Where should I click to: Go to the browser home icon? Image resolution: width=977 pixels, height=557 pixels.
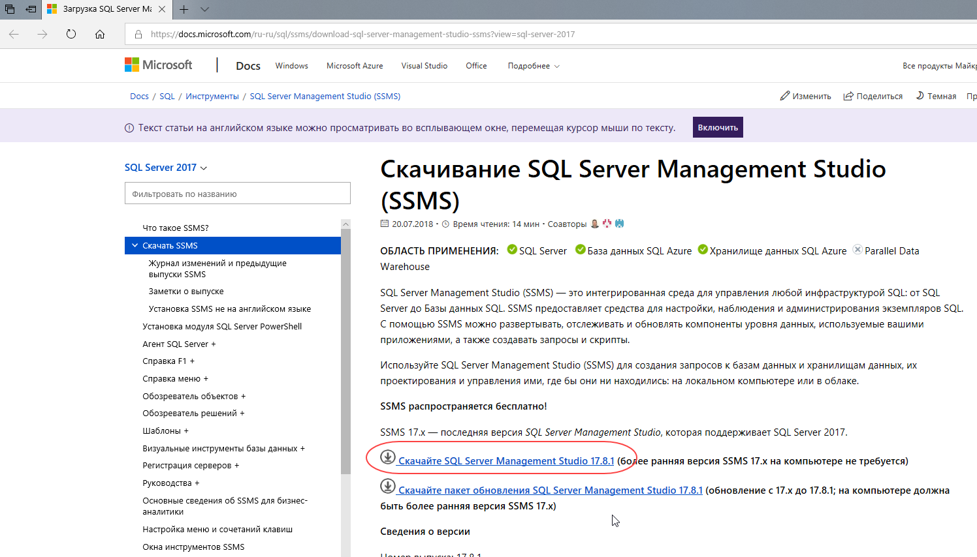pos(100,34)
